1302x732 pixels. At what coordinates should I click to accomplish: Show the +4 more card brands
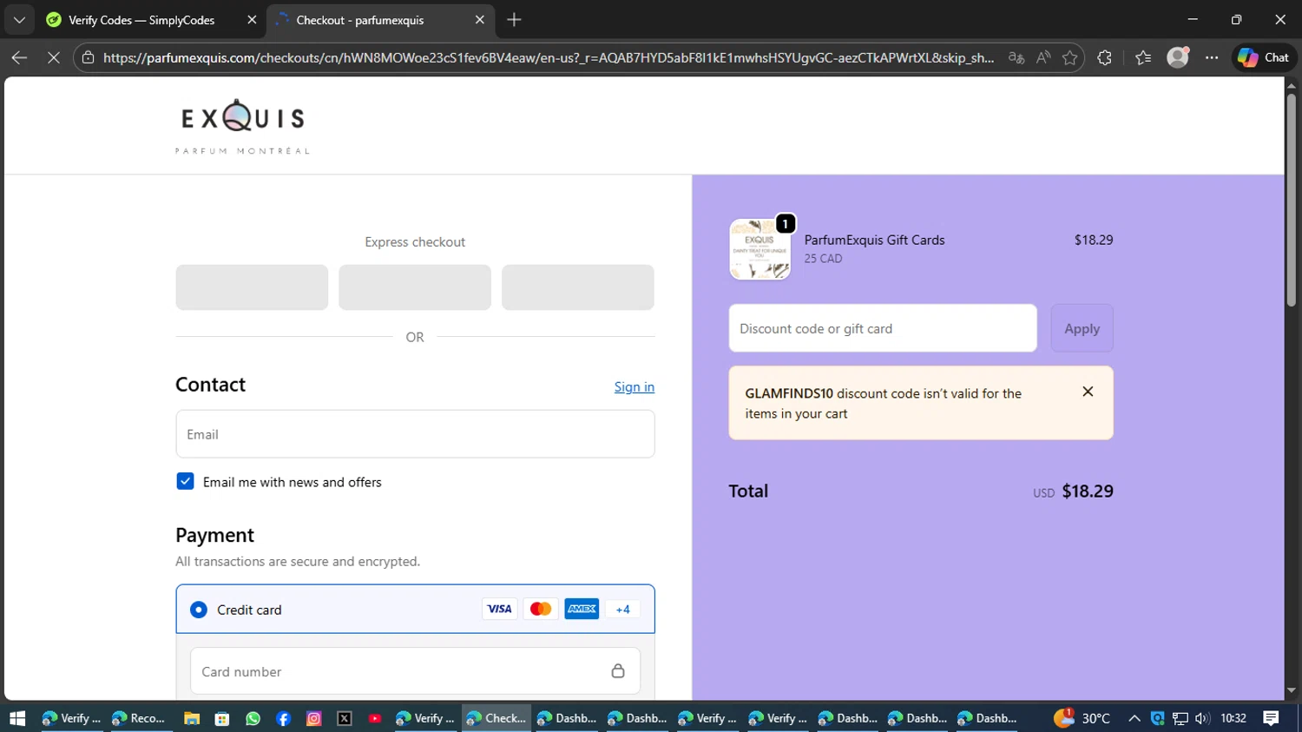(622, 609)
